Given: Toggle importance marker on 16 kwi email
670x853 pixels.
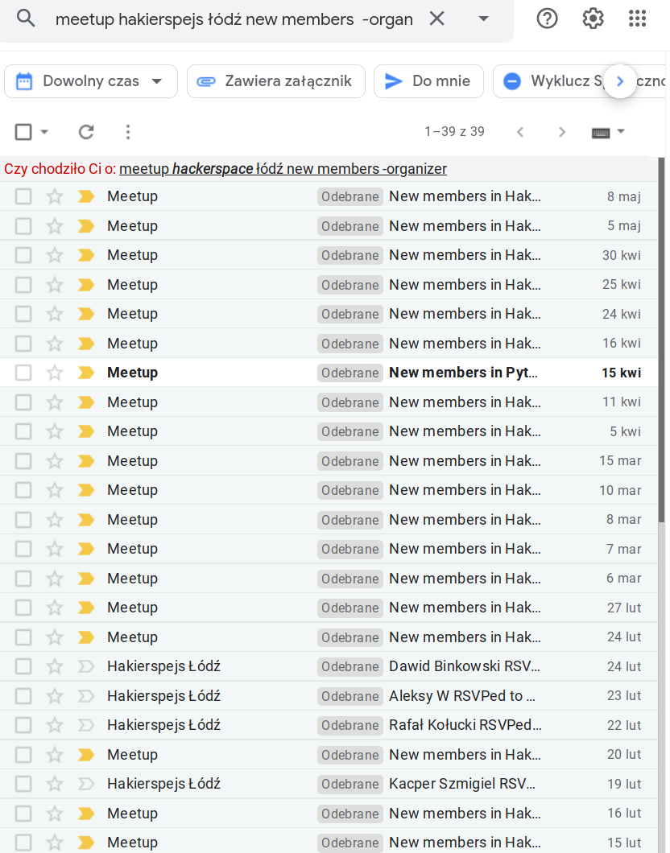Looking at the screenshot, I should pos(86,344).
